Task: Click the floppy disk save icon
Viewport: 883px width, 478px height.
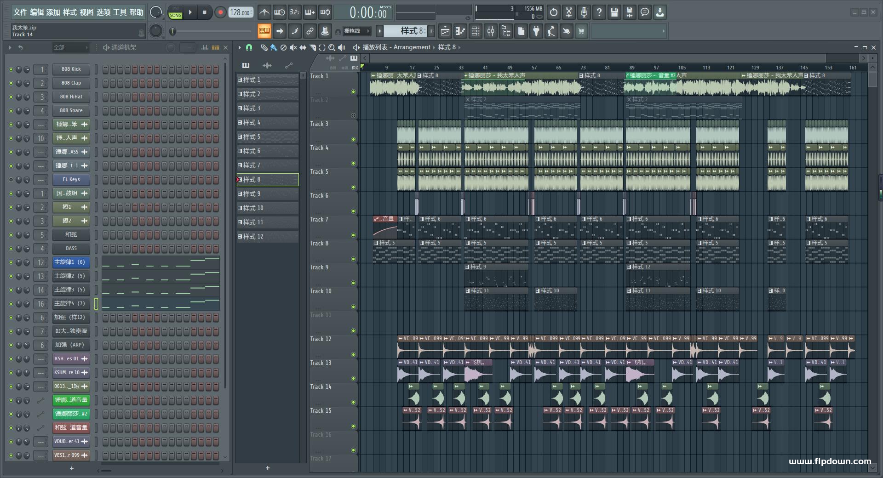Action: click(x=614, y=12)
